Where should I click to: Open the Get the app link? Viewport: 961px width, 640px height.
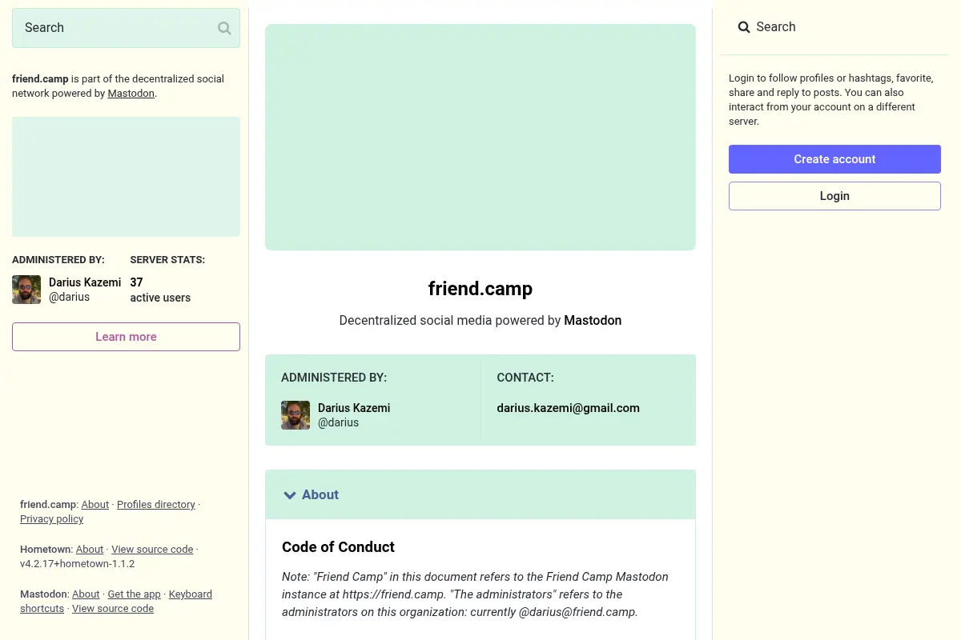[x=134, y=594]
